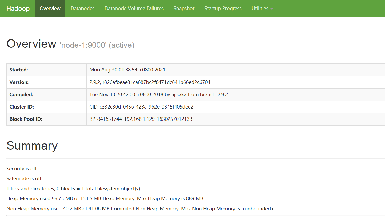The width and height of the screenshot is (385, 216).
Task: Click the 'Security is off.' line
Action: [x=22, y=169]
